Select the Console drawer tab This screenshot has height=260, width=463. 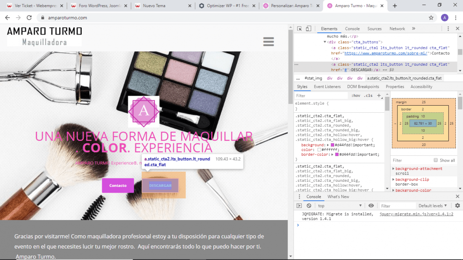tap(314, 196)
